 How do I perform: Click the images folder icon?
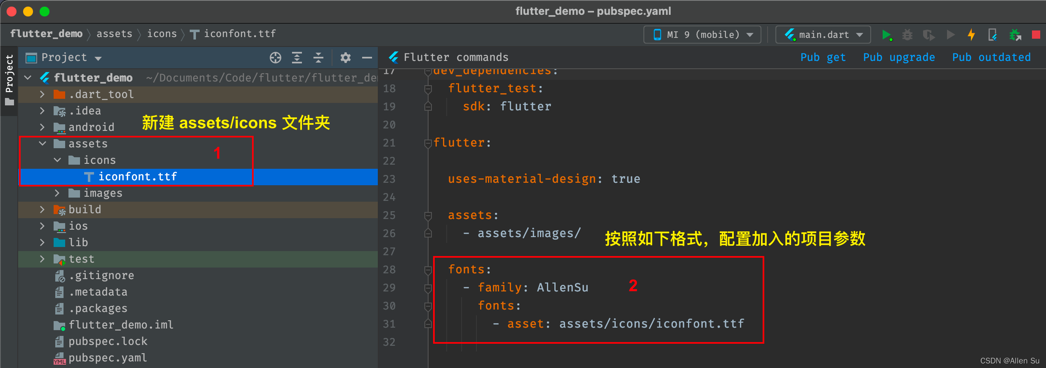tap(74, 193)
